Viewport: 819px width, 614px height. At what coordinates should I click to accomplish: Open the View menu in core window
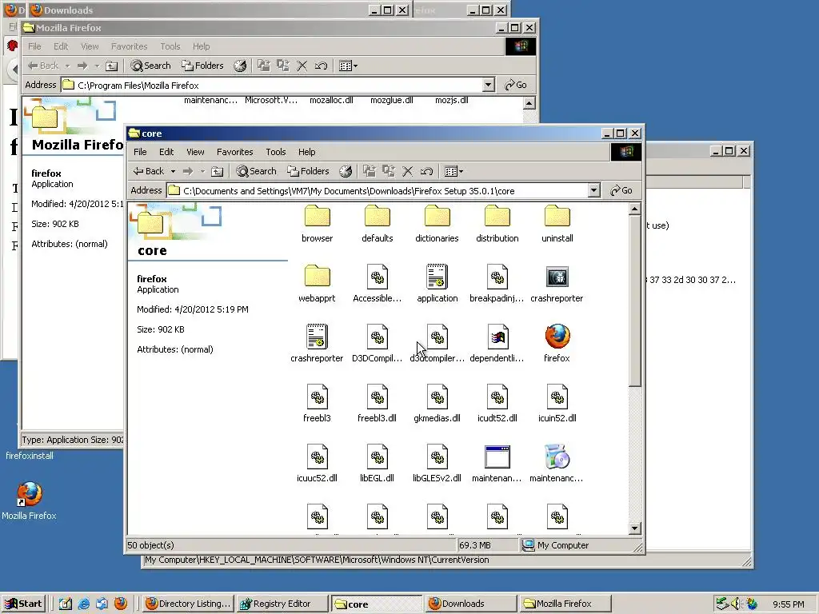pyautogui.click(x=195, y=152)
